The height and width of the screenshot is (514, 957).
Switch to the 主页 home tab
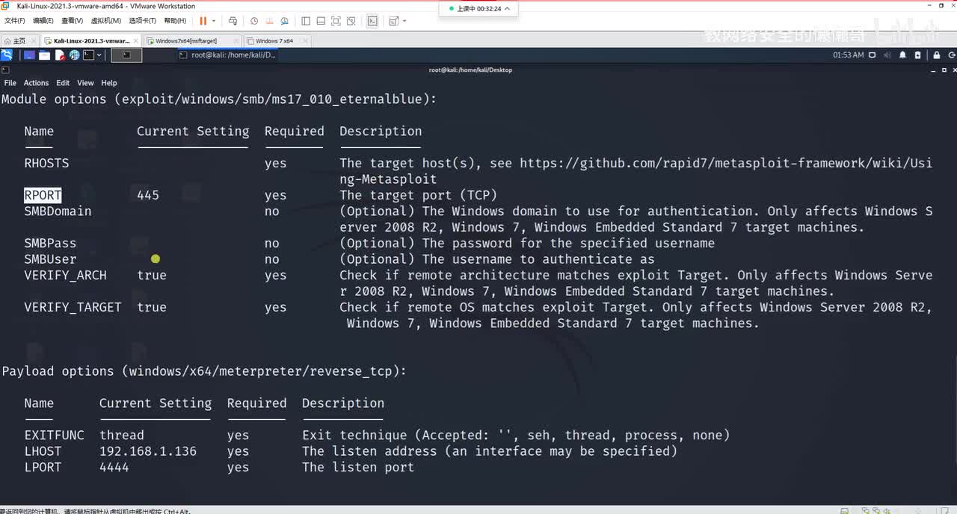[x=19, y=41]
